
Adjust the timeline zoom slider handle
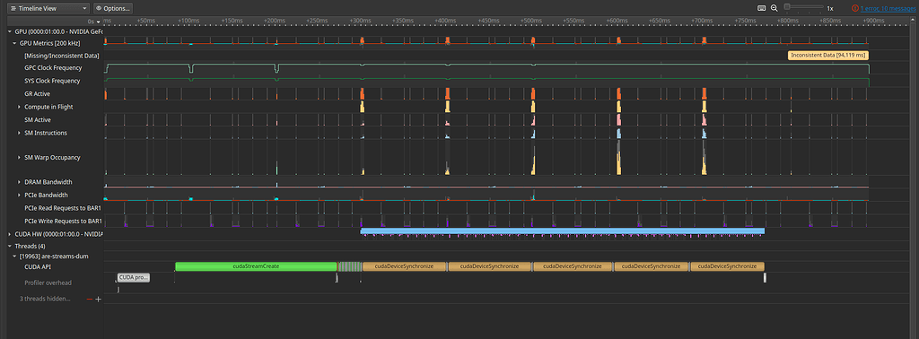pyautogui.click(x=787, y=7)
